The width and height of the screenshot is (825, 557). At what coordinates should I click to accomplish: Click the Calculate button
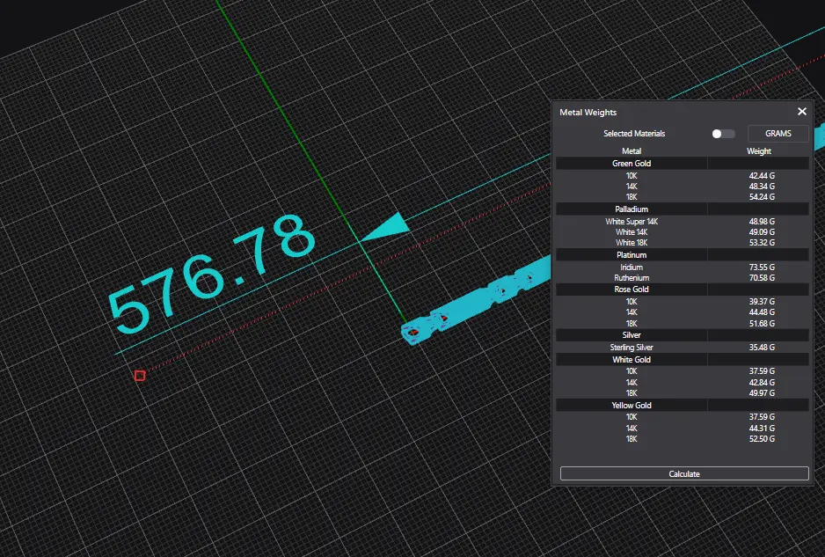pyautogui.click(x=684, y=473)
